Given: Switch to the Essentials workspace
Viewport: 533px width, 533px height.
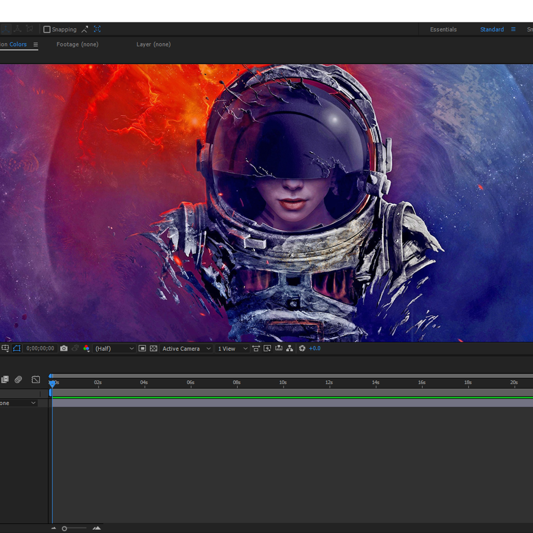Looking at the screenshot, I should 443,29.
